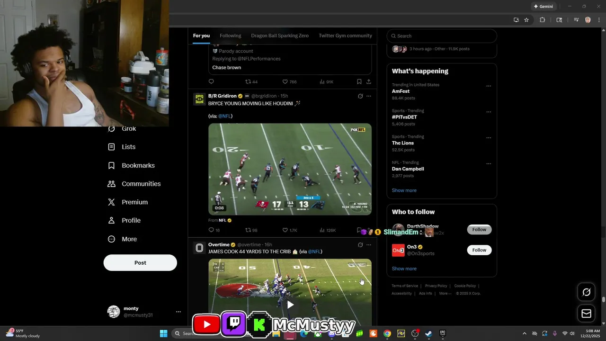Open Epic Games Launcher from the taskbar
Viewport: 606px width, 341px height.
pos(443,333)
